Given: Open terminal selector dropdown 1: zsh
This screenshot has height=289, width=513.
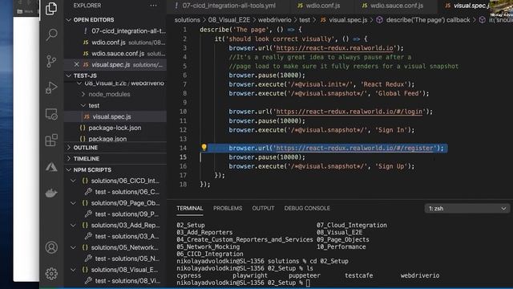Looking at the screenshot, I should pos(467,209).
